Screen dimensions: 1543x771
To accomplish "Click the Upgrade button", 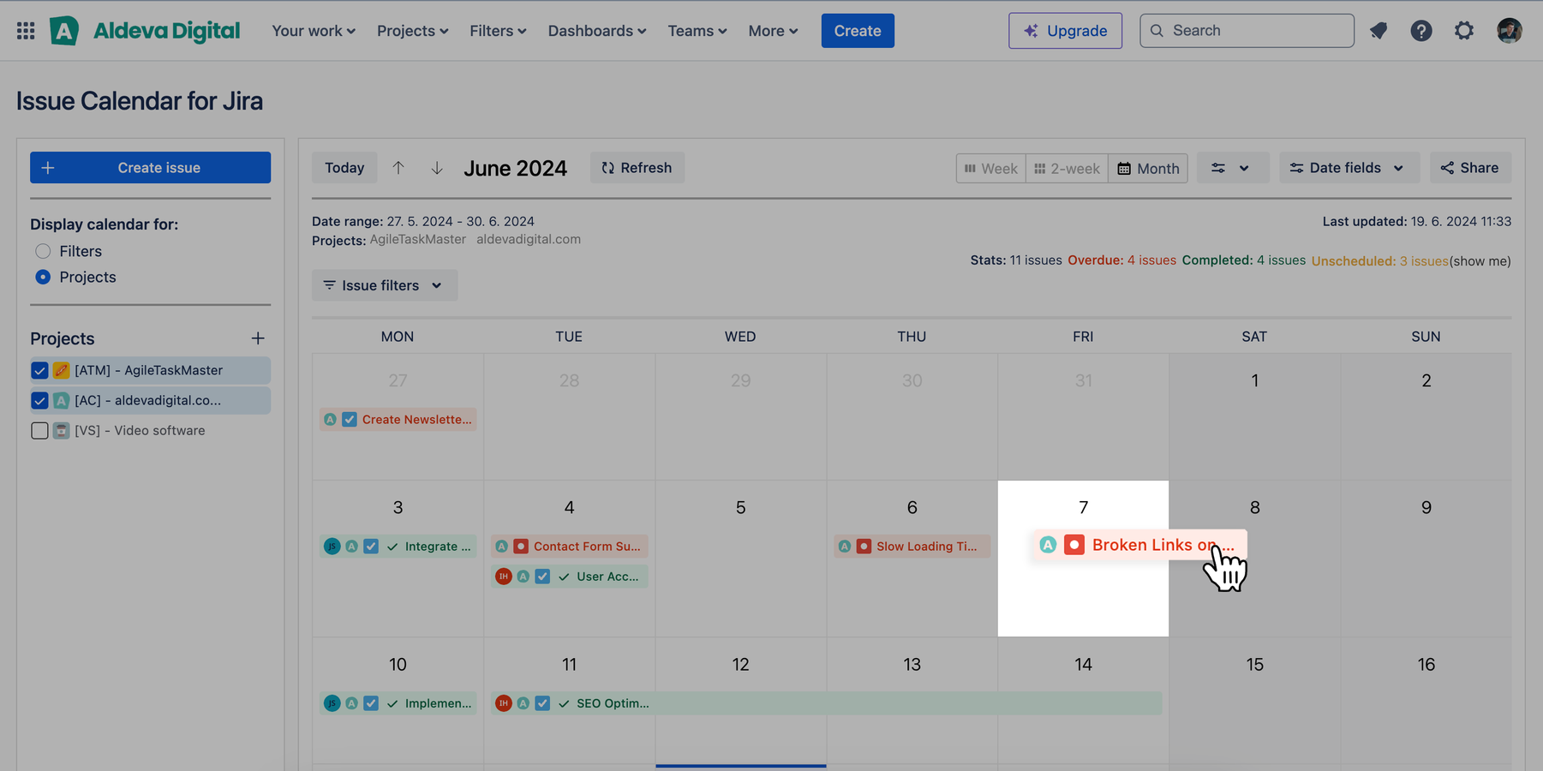I will (x=1065, y=31).
